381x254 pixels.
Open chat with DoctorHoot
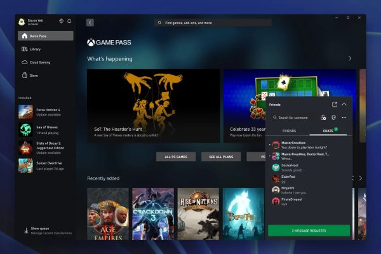[309, 168]
